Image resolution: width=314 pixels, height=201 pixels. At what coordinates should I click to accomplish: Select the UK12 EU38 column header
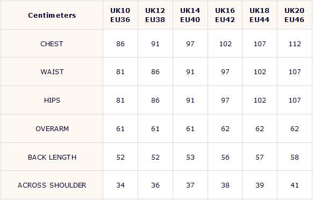(155, 15)
